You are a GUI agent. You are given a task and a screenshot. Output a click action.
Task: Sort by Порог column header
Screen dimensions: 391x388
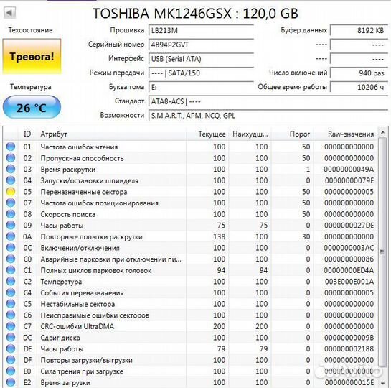(292, 134)
